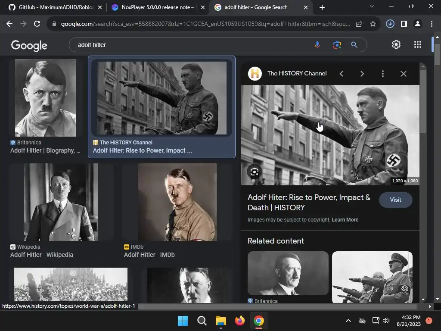Open File Explorer from taskbar
The width and height of the screenshot is (441, 331).
click(x=221, y=321)
